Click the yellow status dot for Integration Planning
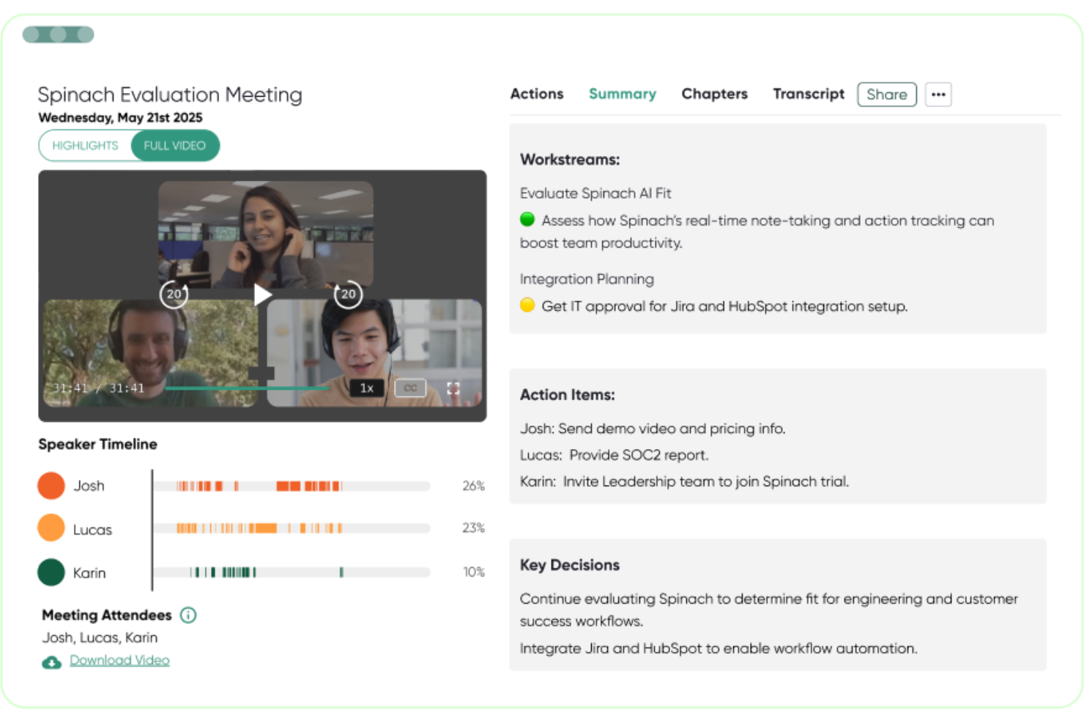 point(527,305)
